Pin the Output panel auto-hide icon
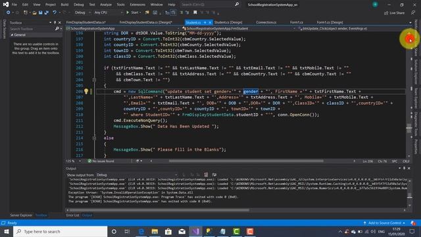 (x=404, y=169)
